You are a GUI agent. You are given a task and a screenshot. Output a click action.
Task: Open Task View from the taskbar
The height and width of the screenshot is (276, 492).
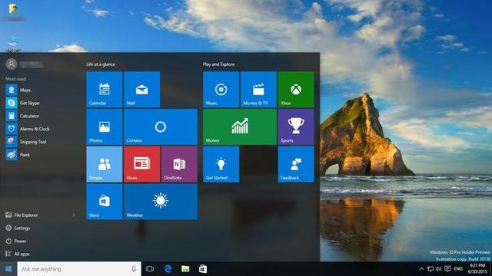150,269
